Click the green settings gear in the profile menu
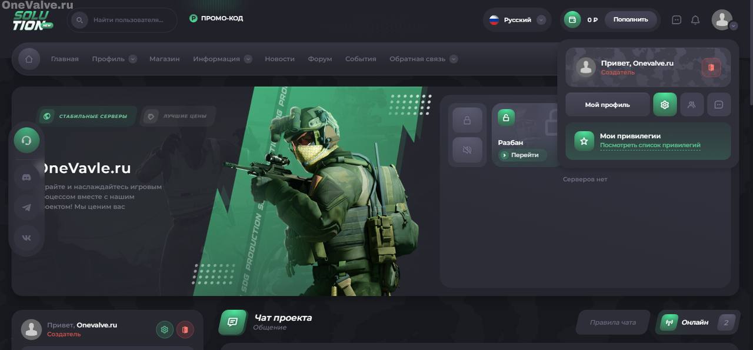This screenshot has height=350, width=753. [x=665, y=104]
